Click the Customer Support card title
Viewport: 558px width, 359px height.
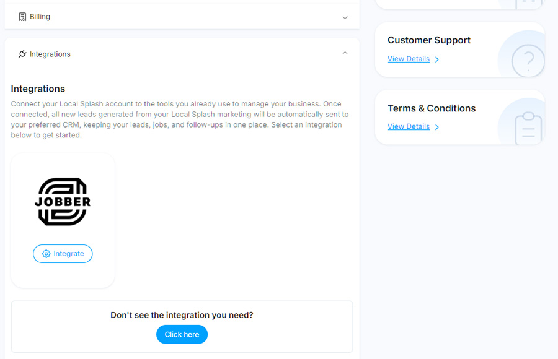429,40
